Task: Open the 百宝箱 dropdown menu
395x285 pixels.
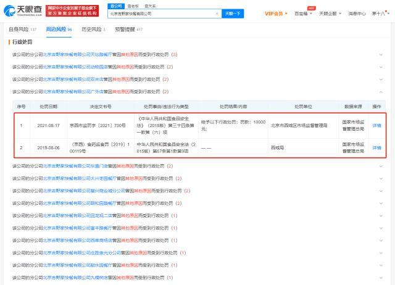Action: [303, 14]
